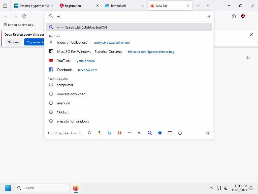This screenshot has width=258, height=194.
Task: Search history using the clock shortcut icon
Action: (180, 133)
